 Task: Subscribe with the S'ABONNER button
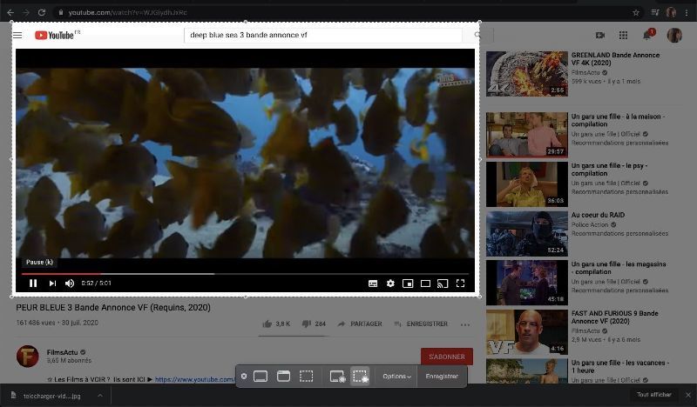click(447, 357)
